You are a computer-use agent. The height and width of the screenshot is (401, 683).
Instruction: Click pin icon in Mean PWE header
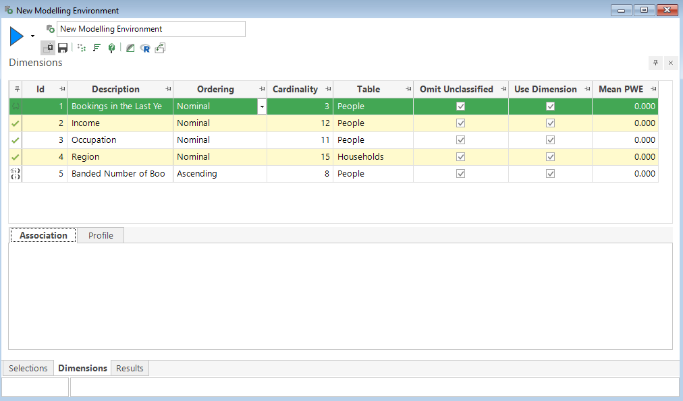click(x=654, y=89)
